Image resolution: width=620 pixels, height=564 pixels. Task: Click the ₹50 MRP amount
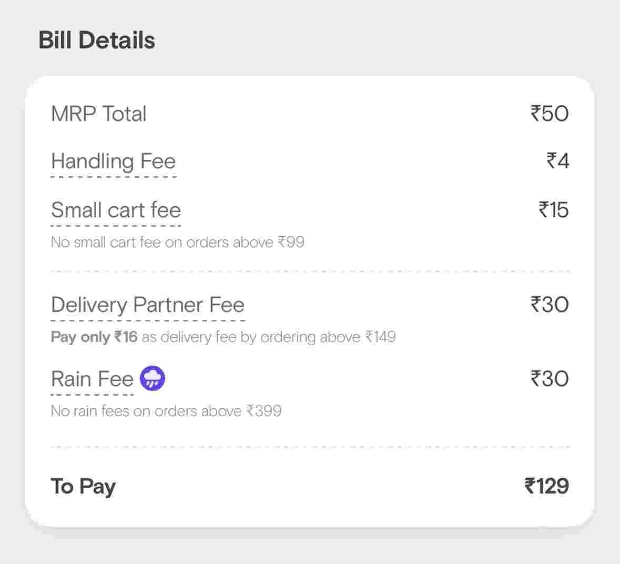[550, 114]
